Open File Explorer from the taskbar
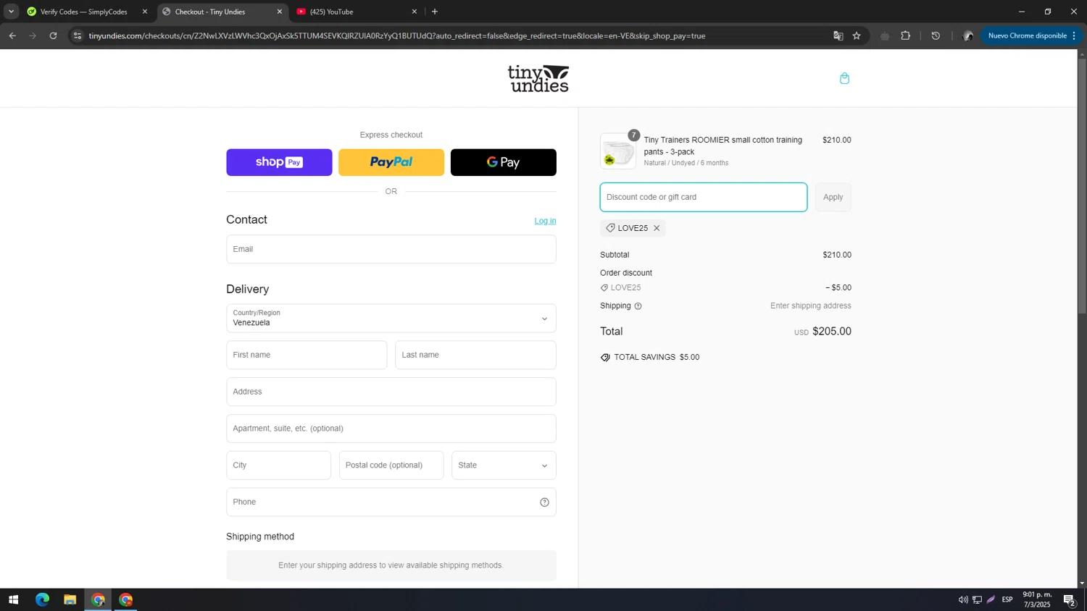This screenshot has height=611, width=1087. 70,599
